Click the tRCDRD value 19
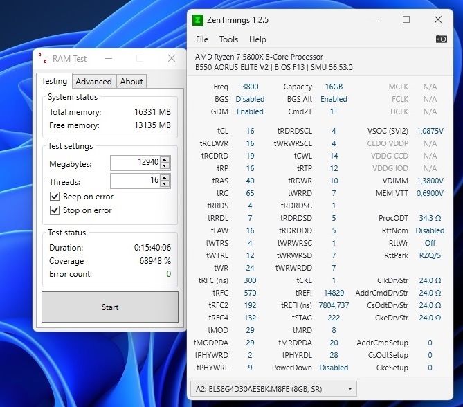The height and width of the screenshot is (407, 463). click(250, 156)
